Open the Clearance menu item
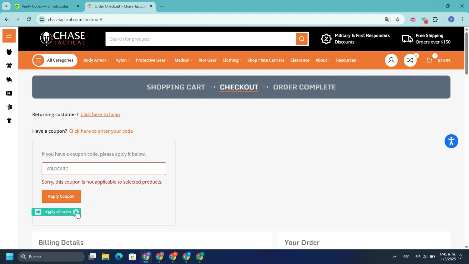This screenshot has height=264, width=469. coord(300,60)
